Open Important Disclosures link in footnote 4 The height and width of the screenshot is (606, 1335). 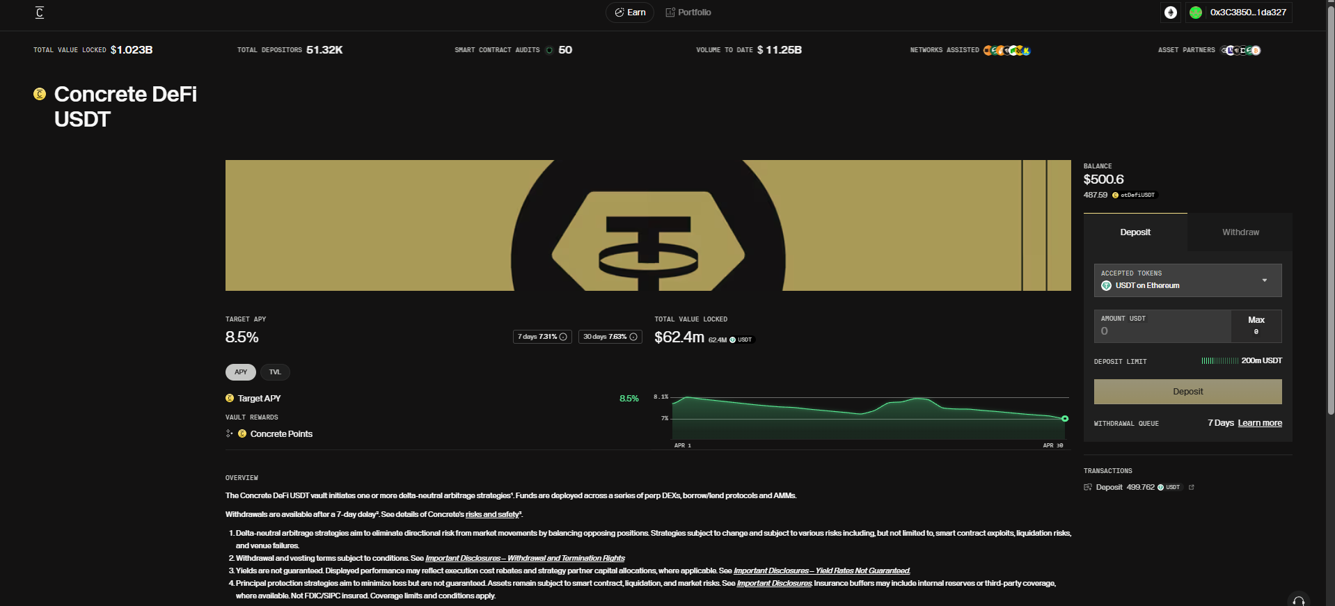coord(774,583)
